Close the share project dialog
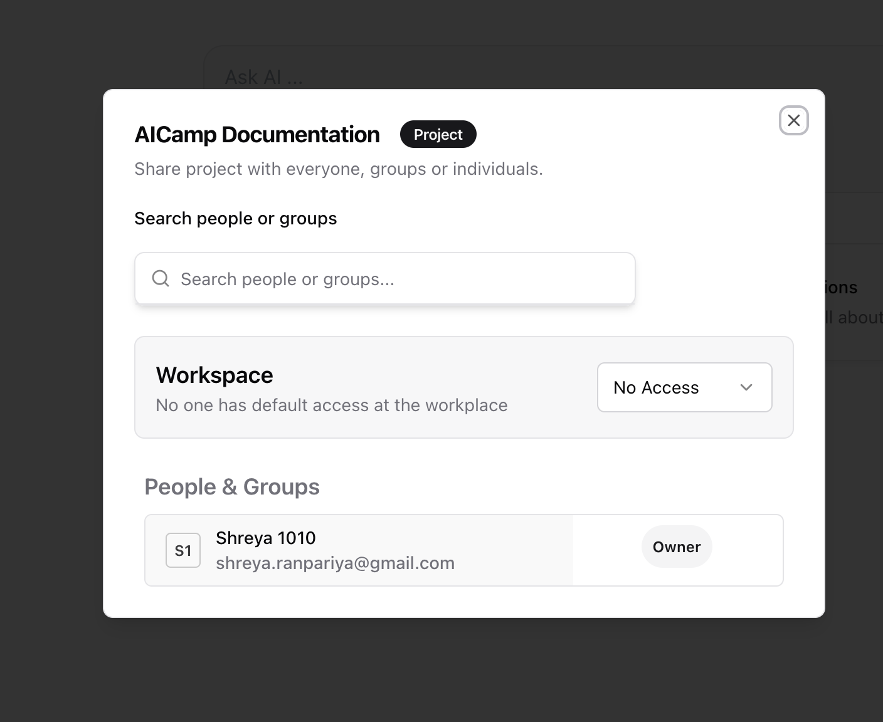Screen dimensions: 883x722 click(x=793, y=120)
